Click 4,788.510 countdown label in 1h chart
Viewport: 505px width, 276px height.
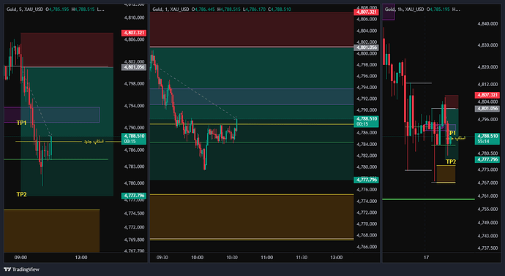487,139
